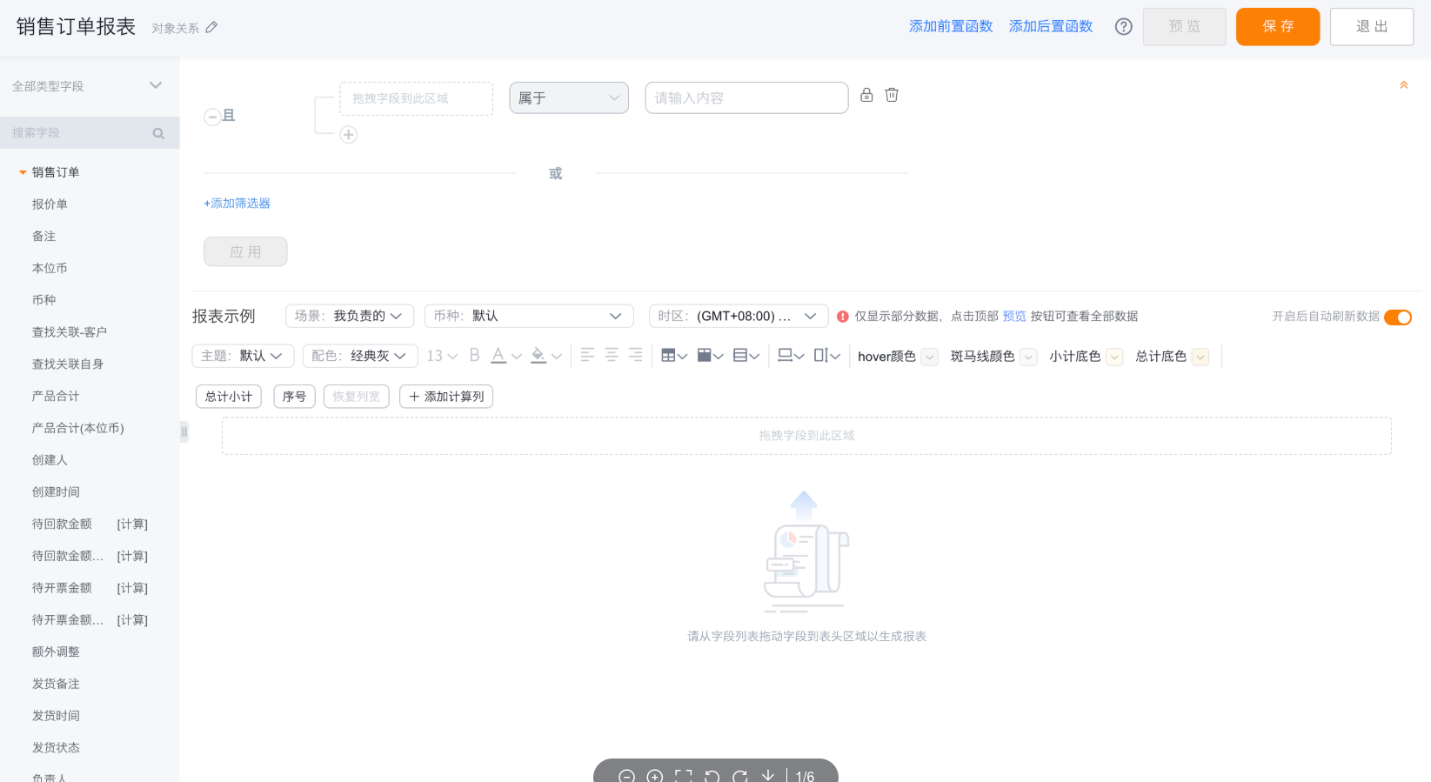
Task: Select the 产品合计(本位币) field
Action: click(78, 428)
